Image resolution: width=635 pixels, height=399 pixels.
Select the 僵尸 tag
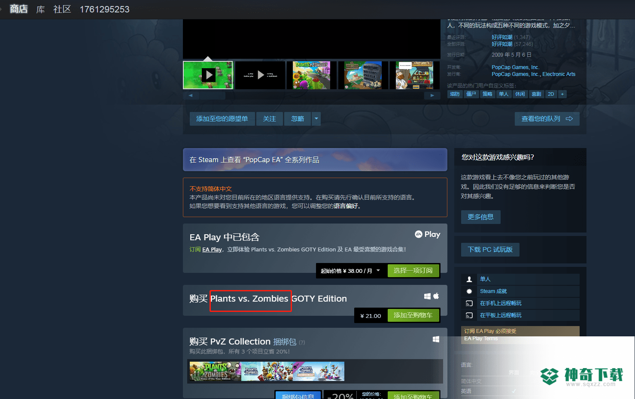click(x=471, y=94)
